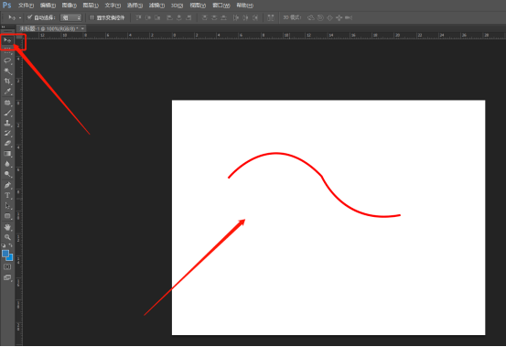Click the foreground color swatch
The image size is (506, 347).
pyautogui.click(x=5, y=254)
